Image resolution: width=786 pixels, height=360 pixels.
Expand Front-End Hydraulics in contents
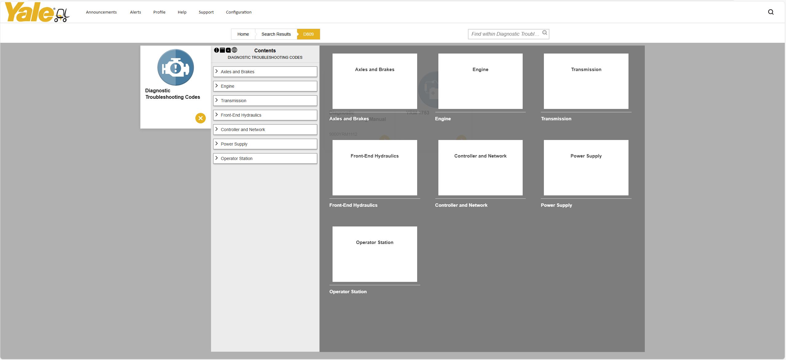(x=217, y=115)
